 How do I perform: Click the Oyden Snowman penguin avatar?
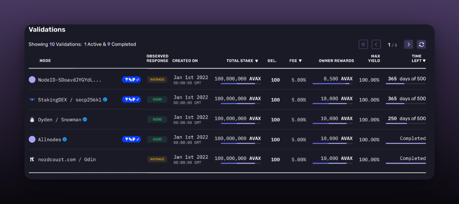pos(32,119)
